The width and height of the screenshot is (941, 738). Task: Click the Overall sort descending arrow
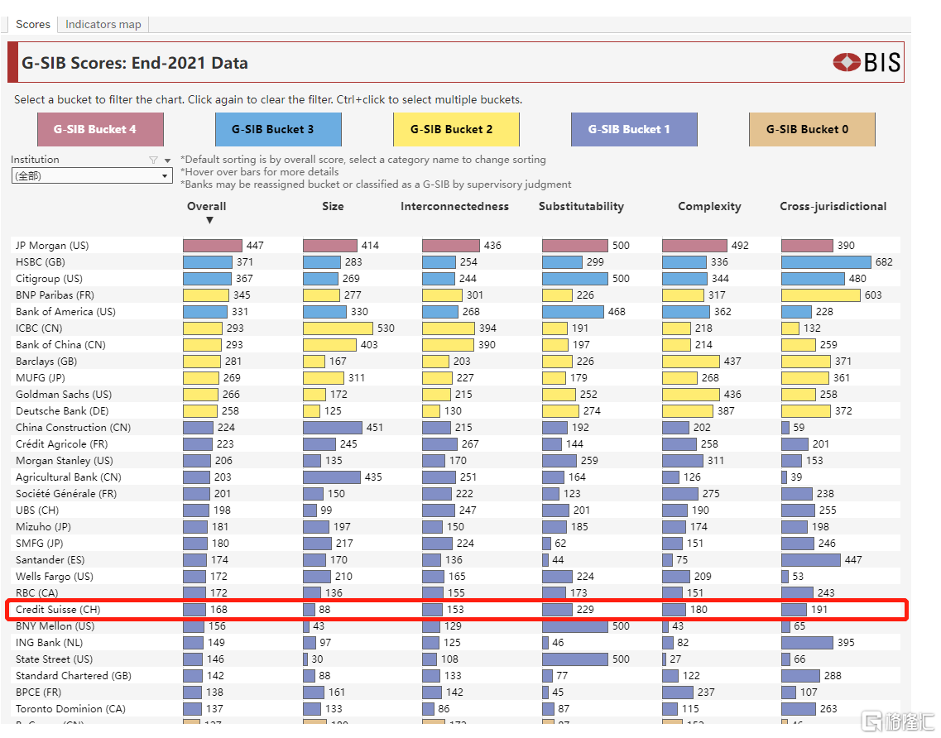point(209,221)
